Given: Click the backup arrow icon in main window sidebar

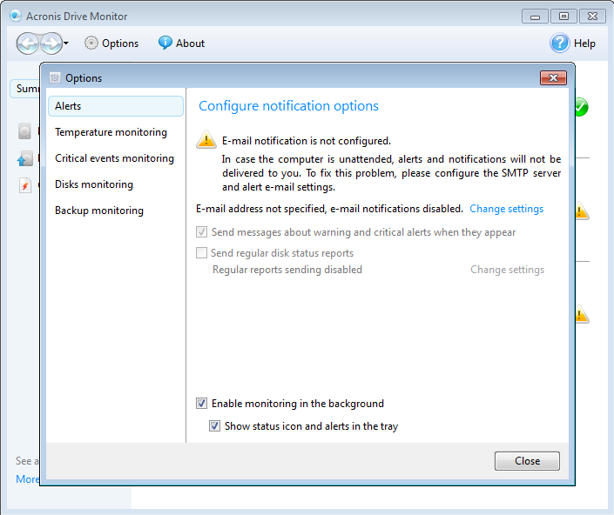Looking at the screenshot, I should (x=24, y=158).
